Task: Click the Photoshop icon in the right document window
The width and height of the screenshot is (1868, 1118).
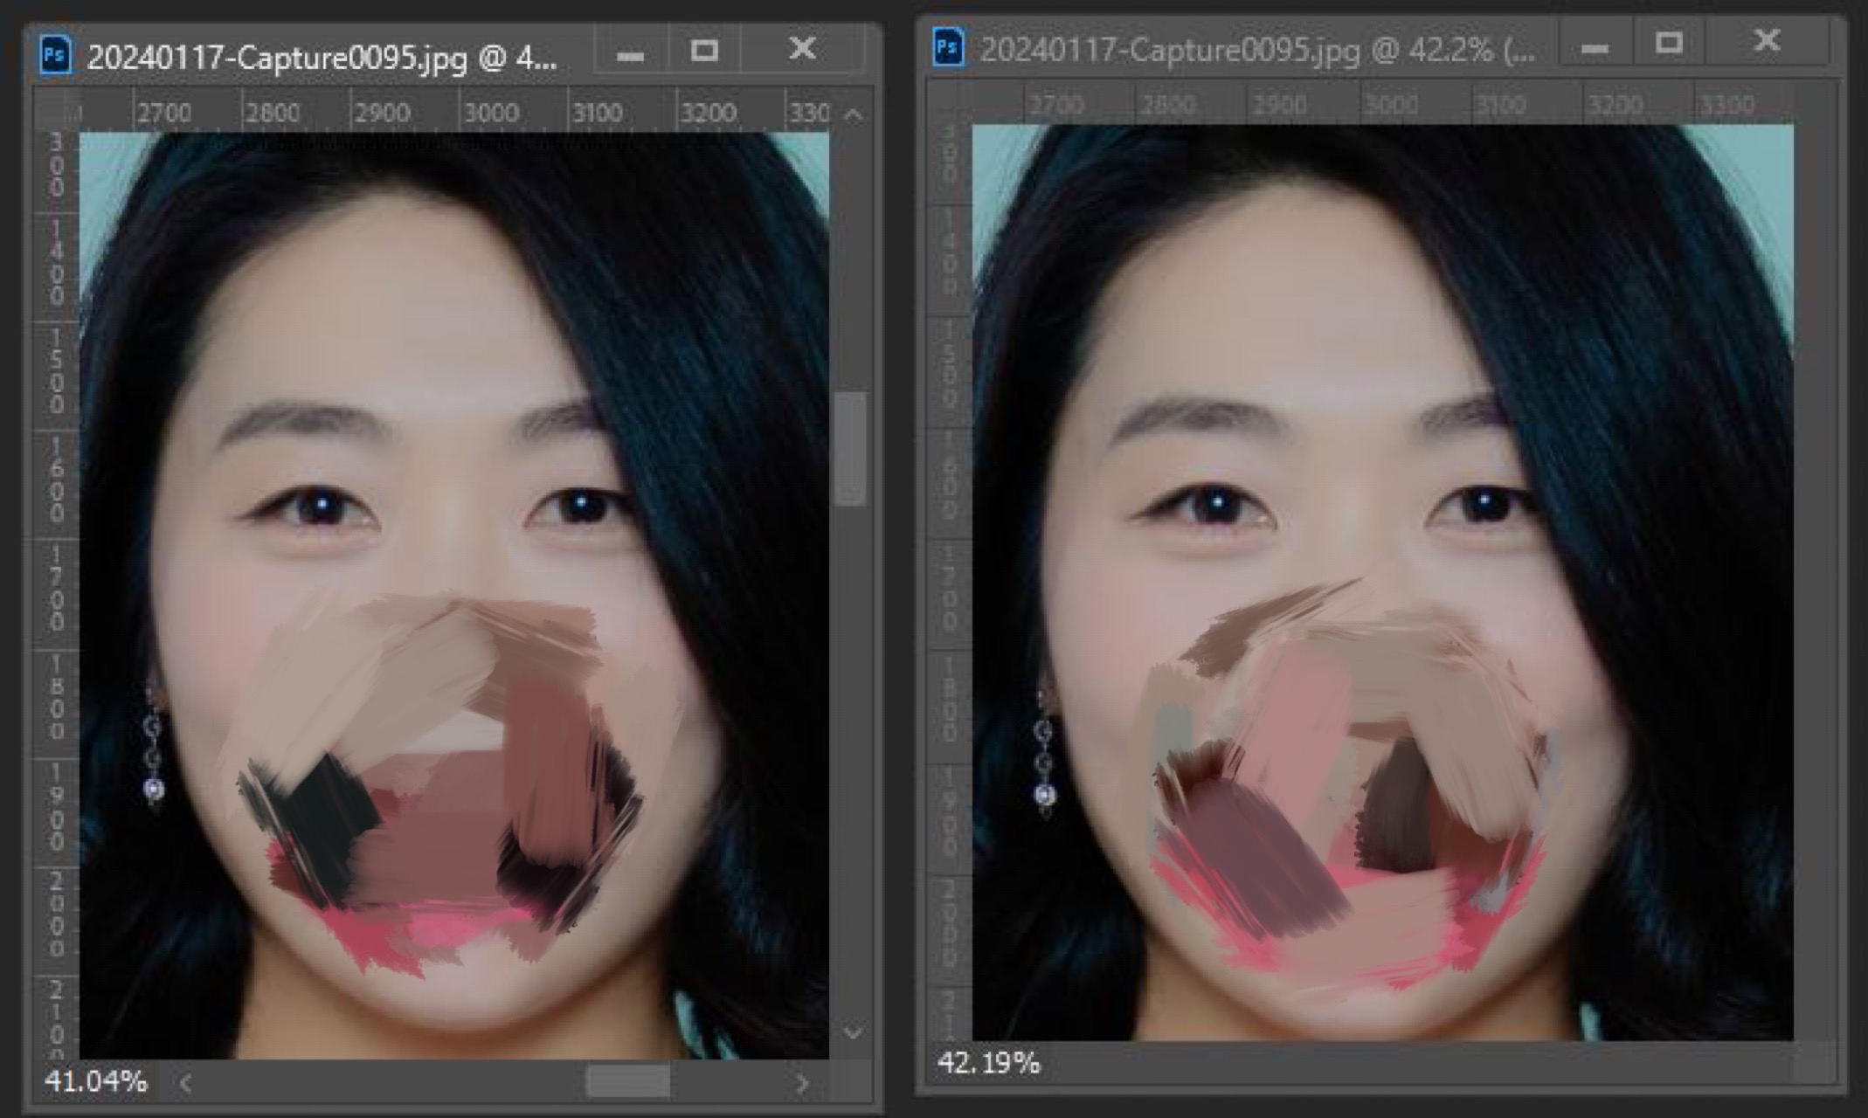Action: 948,46
